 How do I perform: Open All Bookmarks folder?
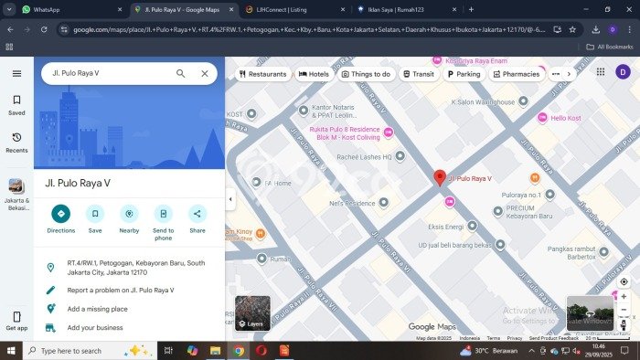(x=610, y=47)
